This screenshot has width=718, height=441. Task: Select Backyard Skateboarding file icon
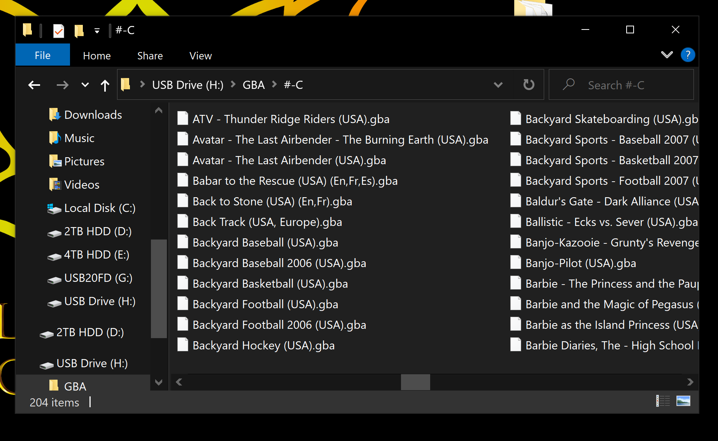coord(516,118)
